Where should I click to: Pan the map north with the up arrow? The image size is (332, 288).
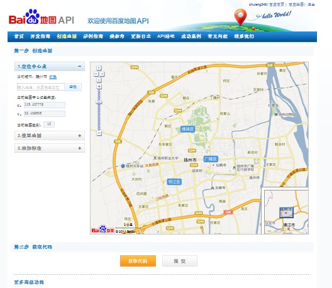click(x=99, y=68)
